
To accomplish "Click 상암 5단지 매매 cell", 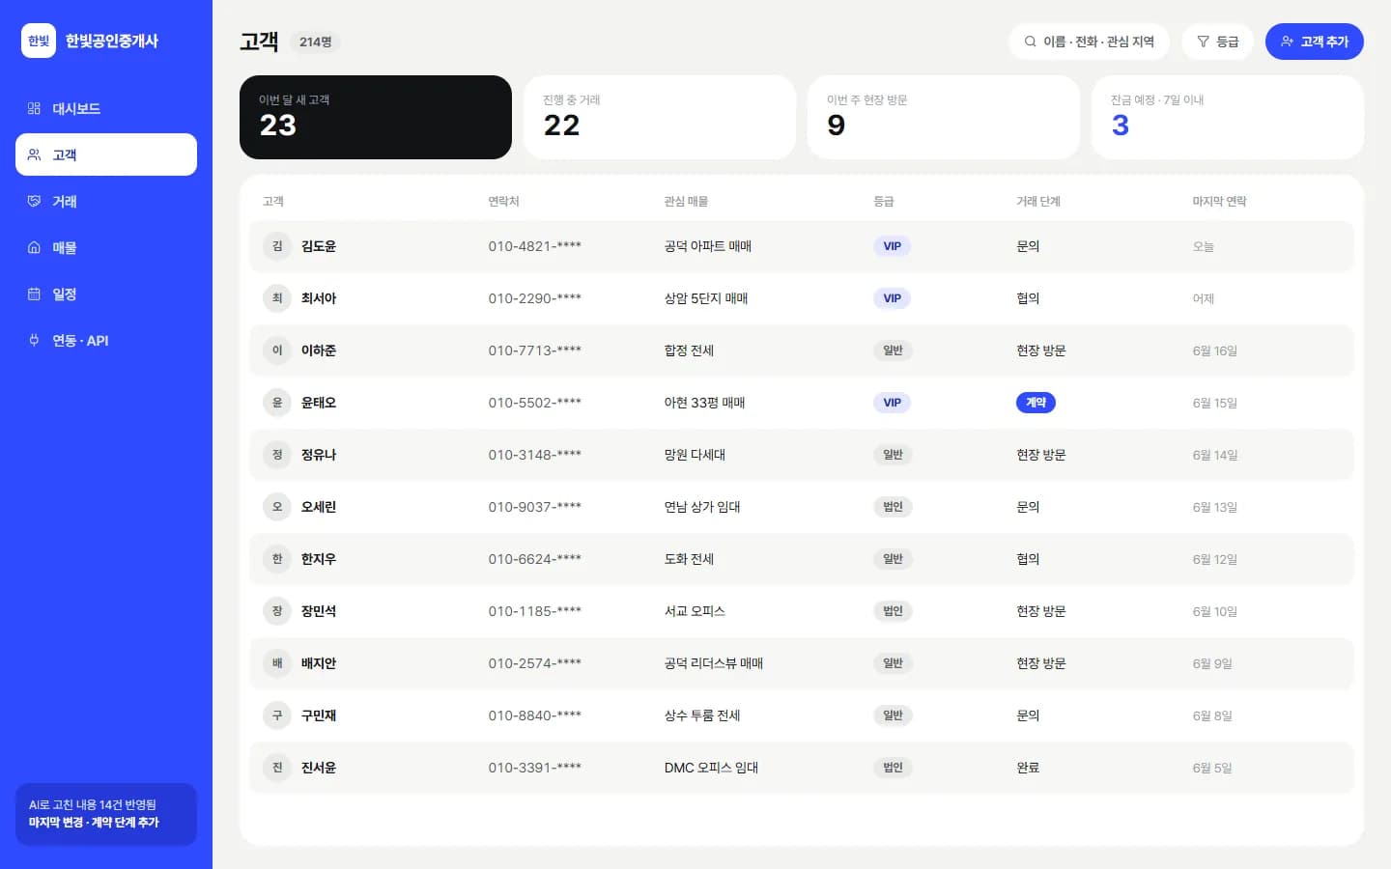I will point(706,298).
